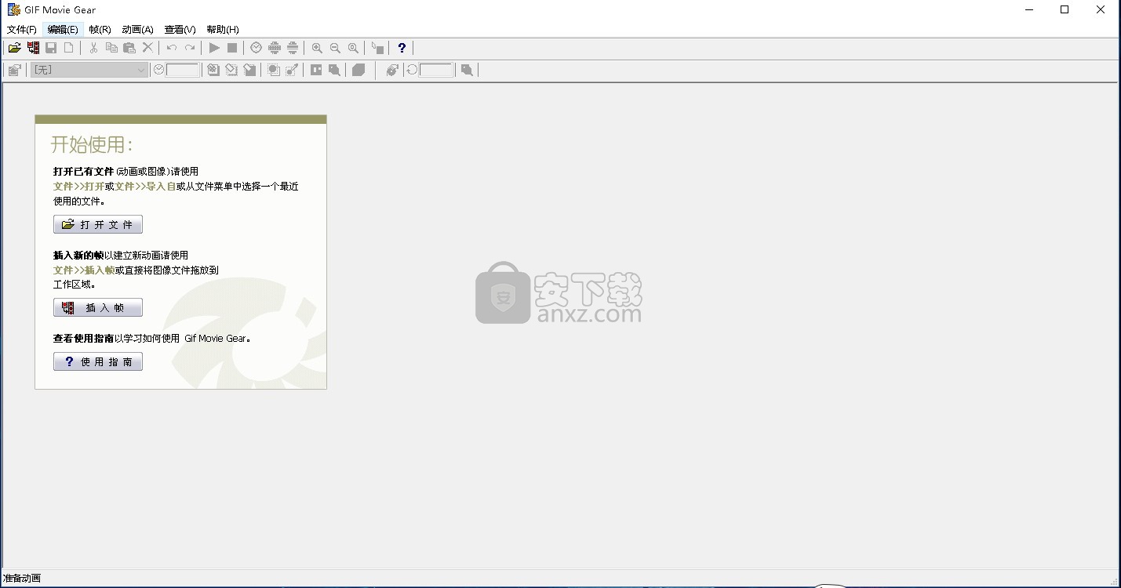Click the delete X toolbar icon
This screenshot has width=1121, height=588.
click(x=147, y=48)
